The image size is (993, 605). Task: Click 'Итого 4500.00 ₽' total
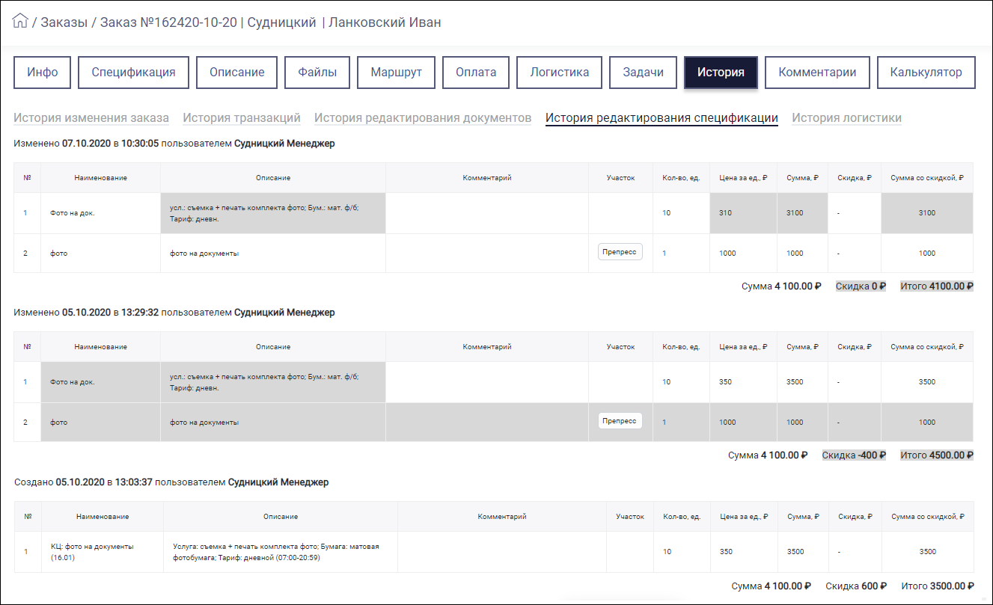pos(937,455)
